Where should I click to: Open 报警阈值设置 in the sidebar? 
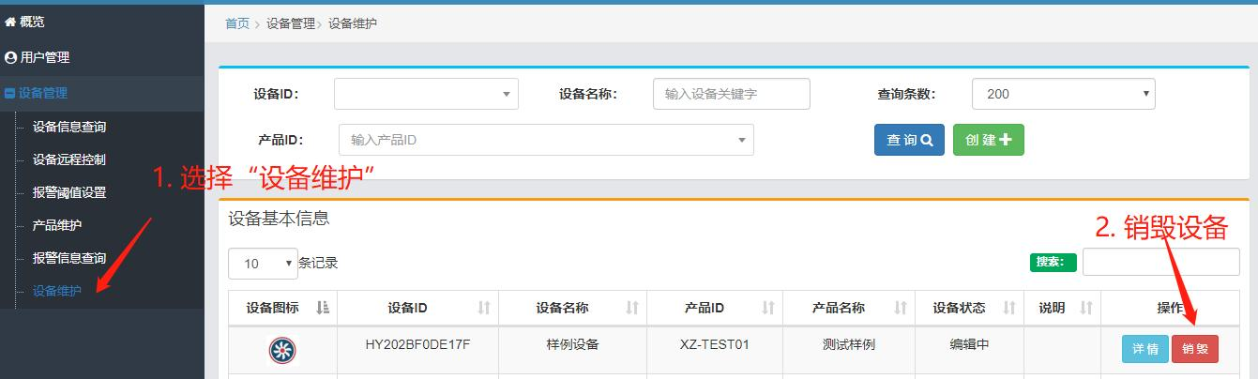69,192
